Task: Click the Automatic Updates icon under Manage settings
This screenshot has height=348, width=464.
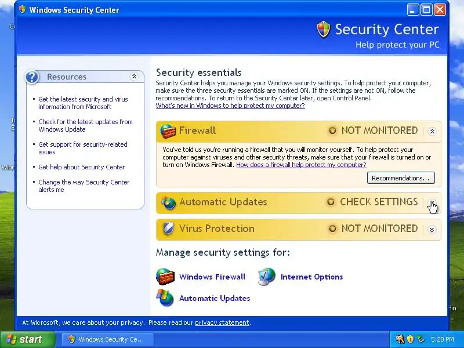Action: (165, 298)
